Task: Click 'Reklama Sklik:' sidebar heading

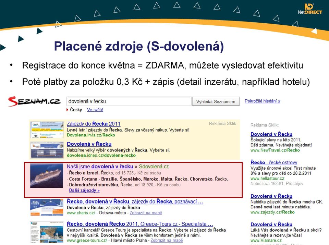Action: pyautogui.click(x=264, y=125)
